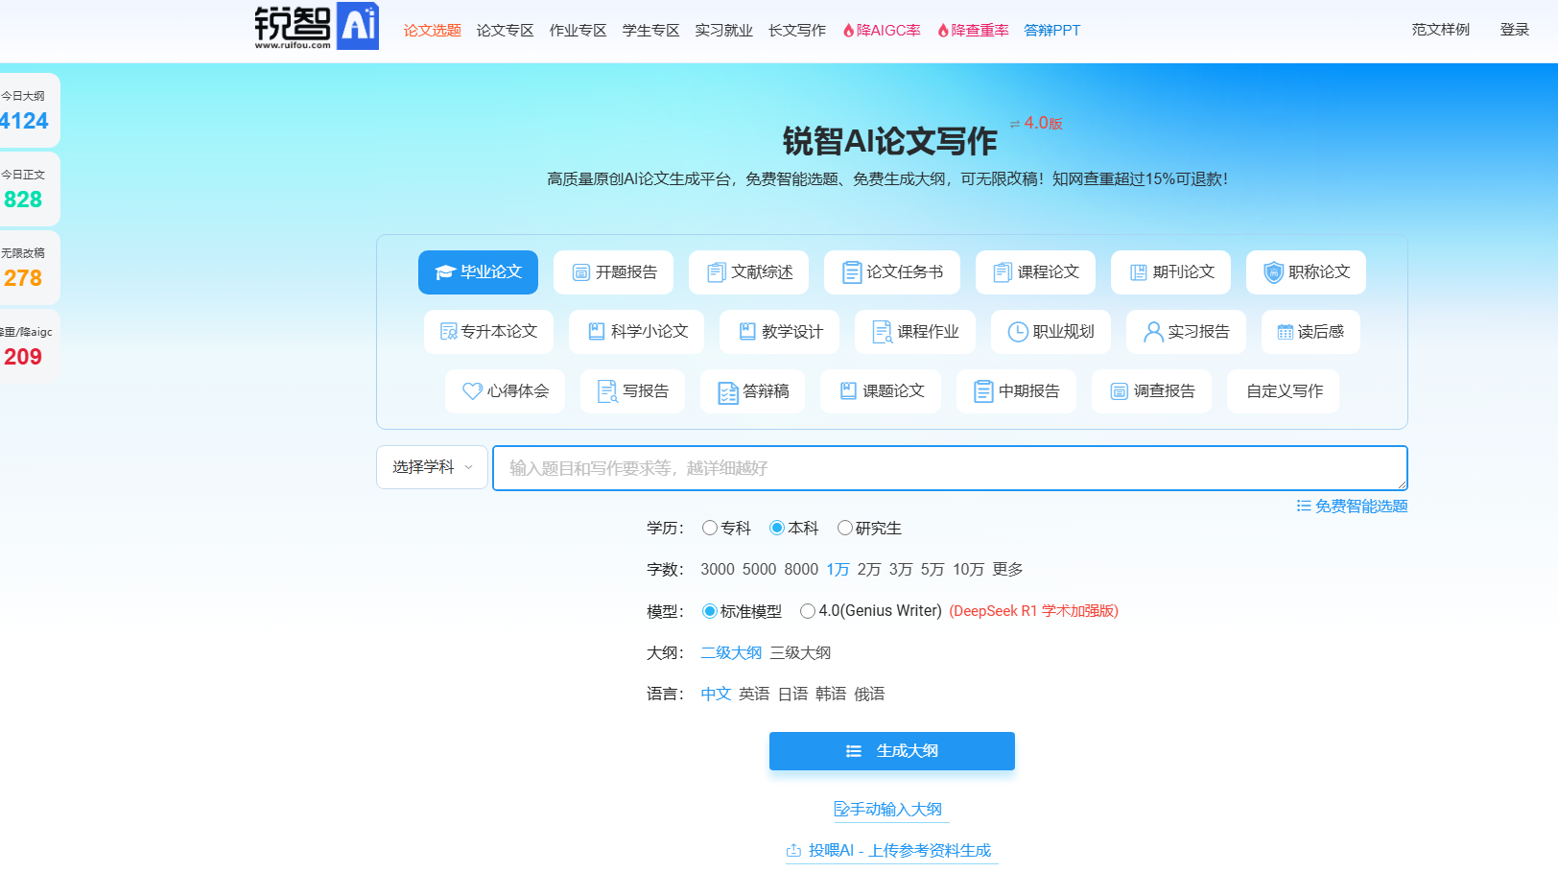Open 论文专区 nav item
Viewport: 1558px width, 896px height.
(506, 31)
